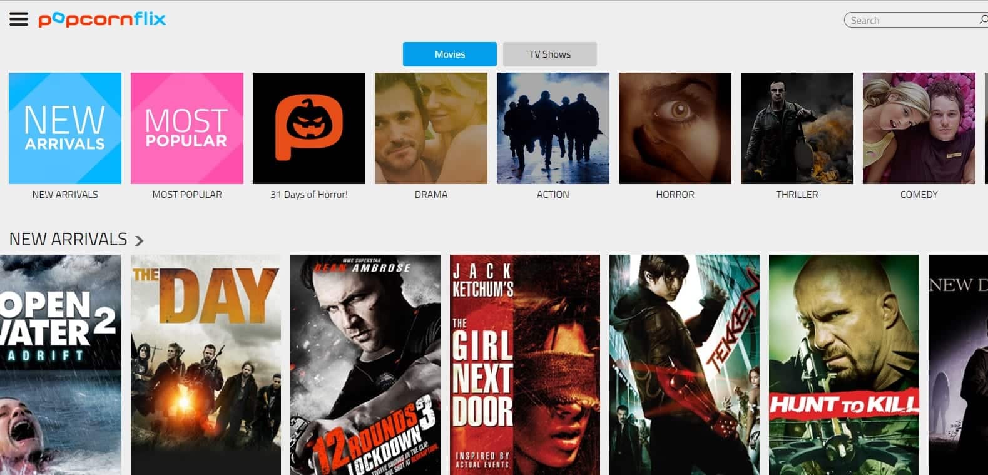
Task: Click the ACTION text label
Action: point(553,195)
